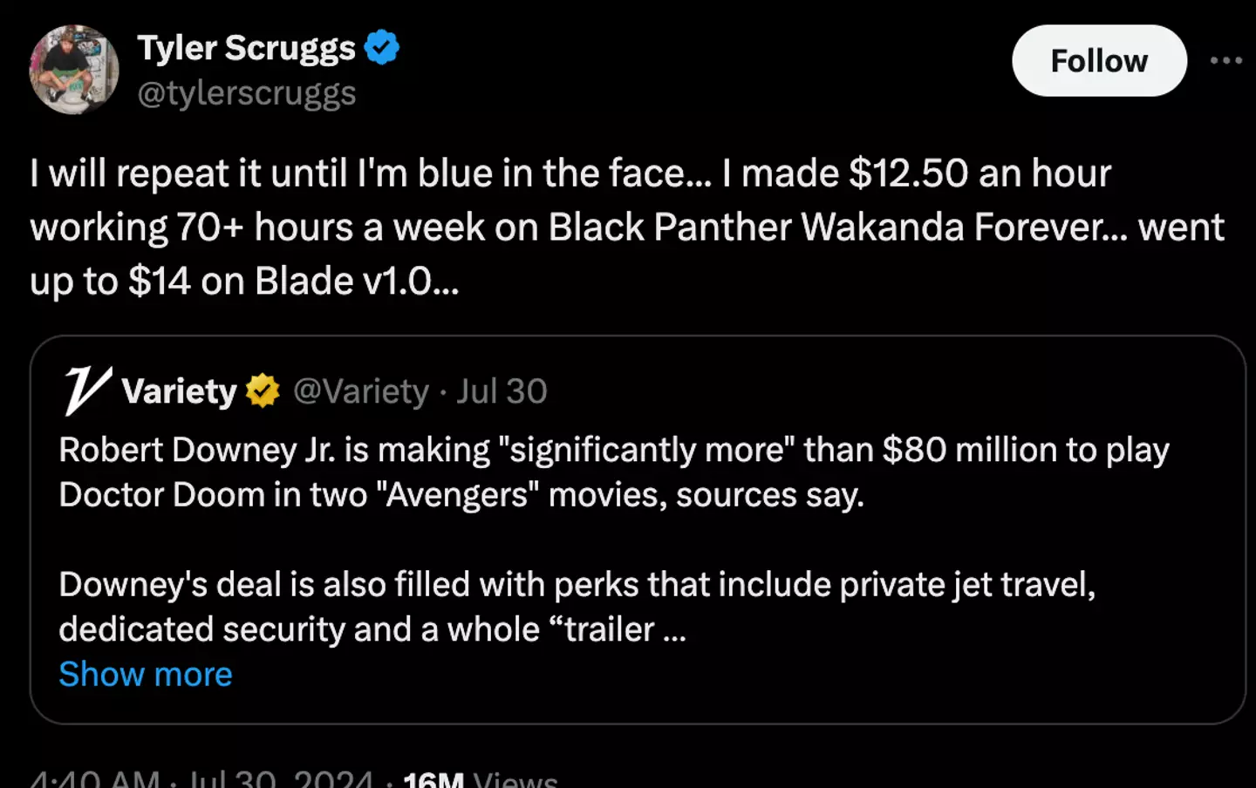Viewport: 1256px width, 788px height.
Task: Click the blue verified badge next to Tyler Scruggs
Action: coord(382,47)
